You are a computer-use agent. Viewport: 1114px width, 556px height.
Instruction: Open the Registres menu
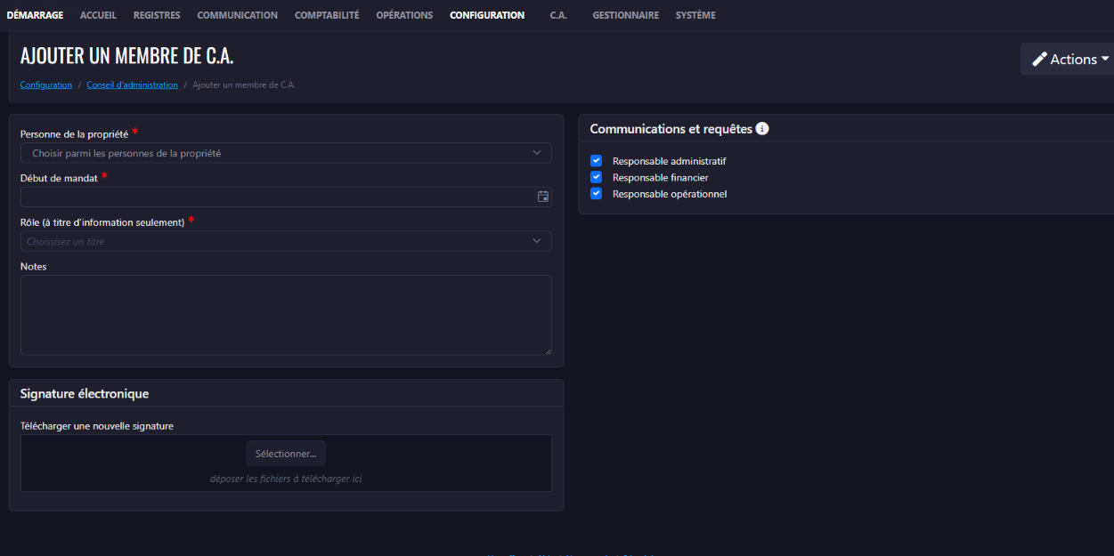(x=157, y=15)
